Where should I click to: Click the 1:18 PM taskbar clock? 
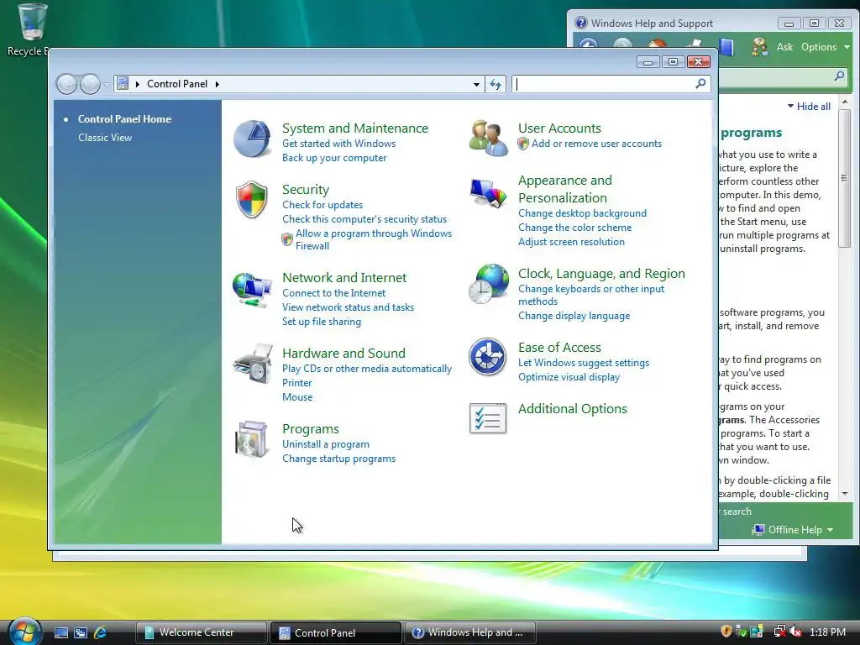click(827, 632)
